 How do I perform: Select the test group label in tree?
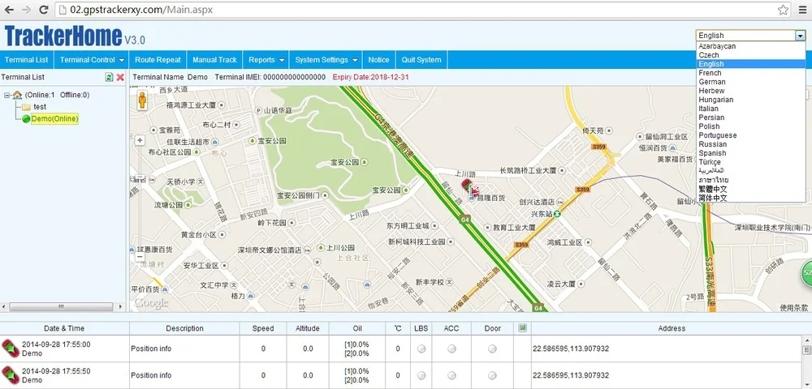pyautogui.click(x=40, y=107)
